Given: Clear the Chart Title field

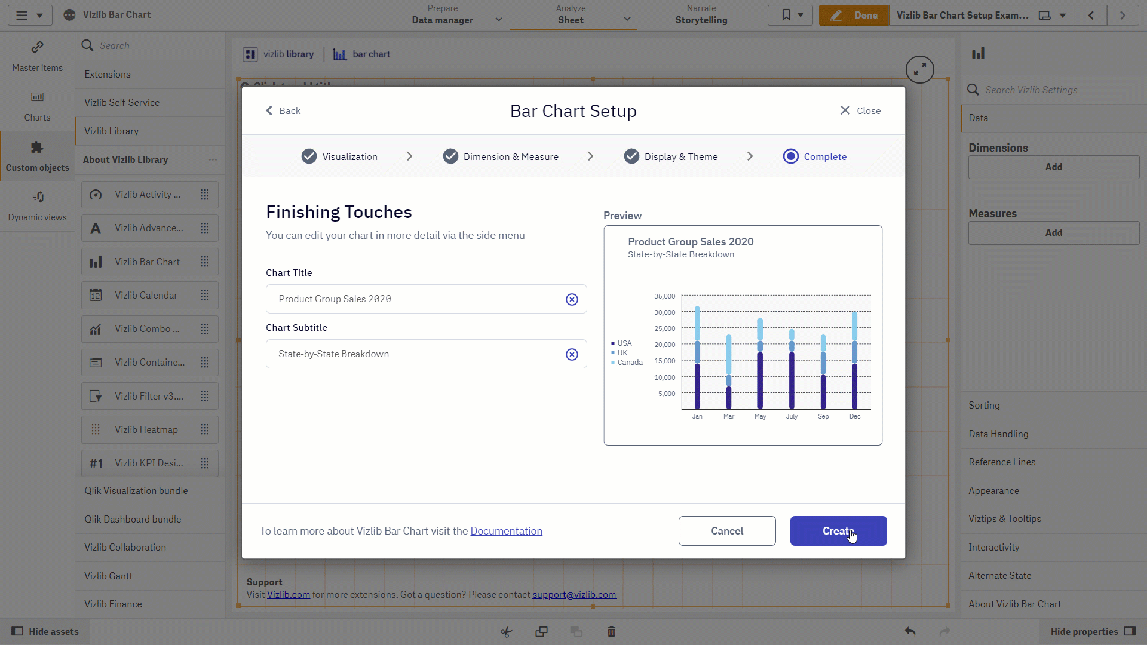Looking at the screenshot, I should [572, 299].
